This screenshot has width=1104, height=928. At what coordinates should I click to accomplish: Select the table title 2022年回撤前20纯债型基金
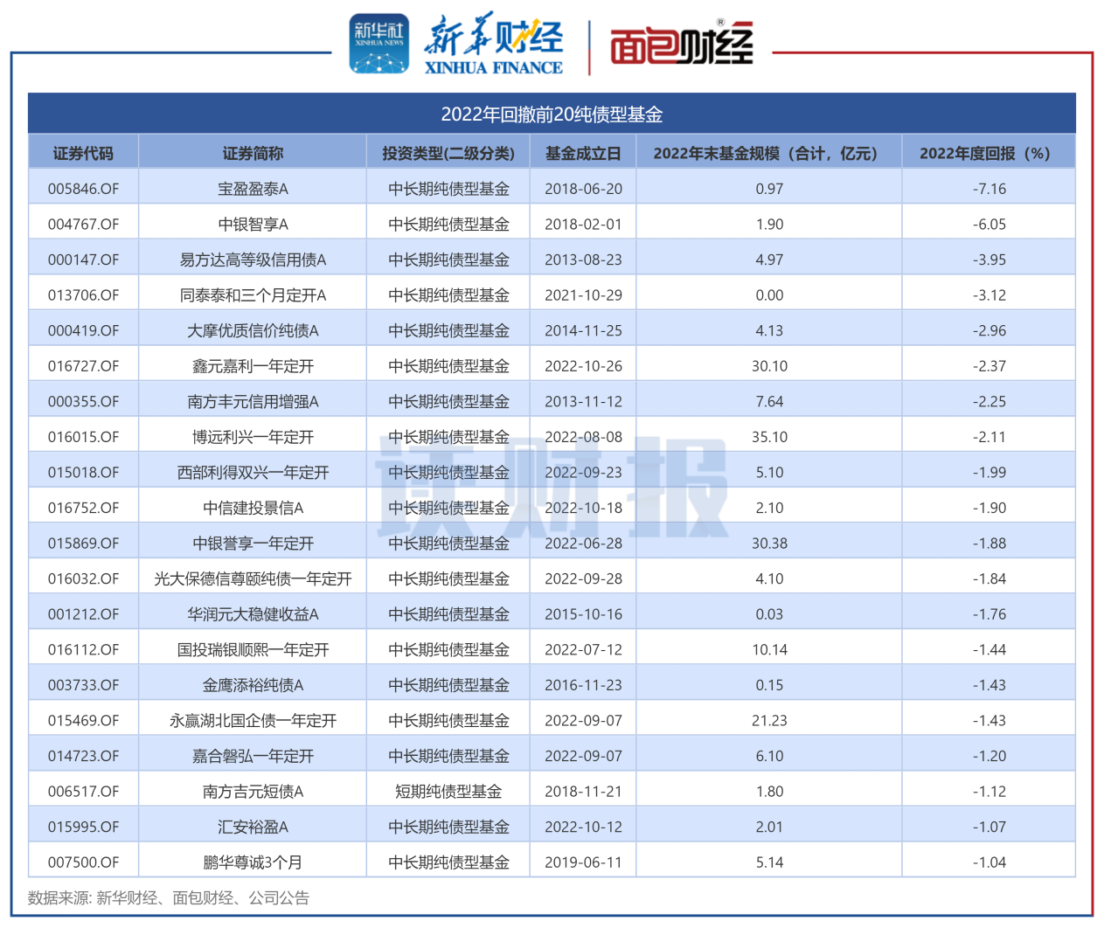coord(552,114)
